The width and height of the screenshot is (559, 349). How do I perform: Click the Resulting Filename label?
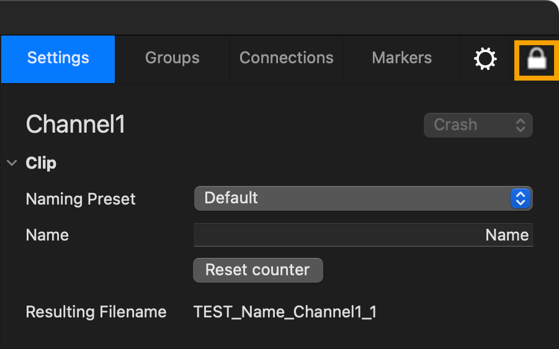click(x=96, y=312)
